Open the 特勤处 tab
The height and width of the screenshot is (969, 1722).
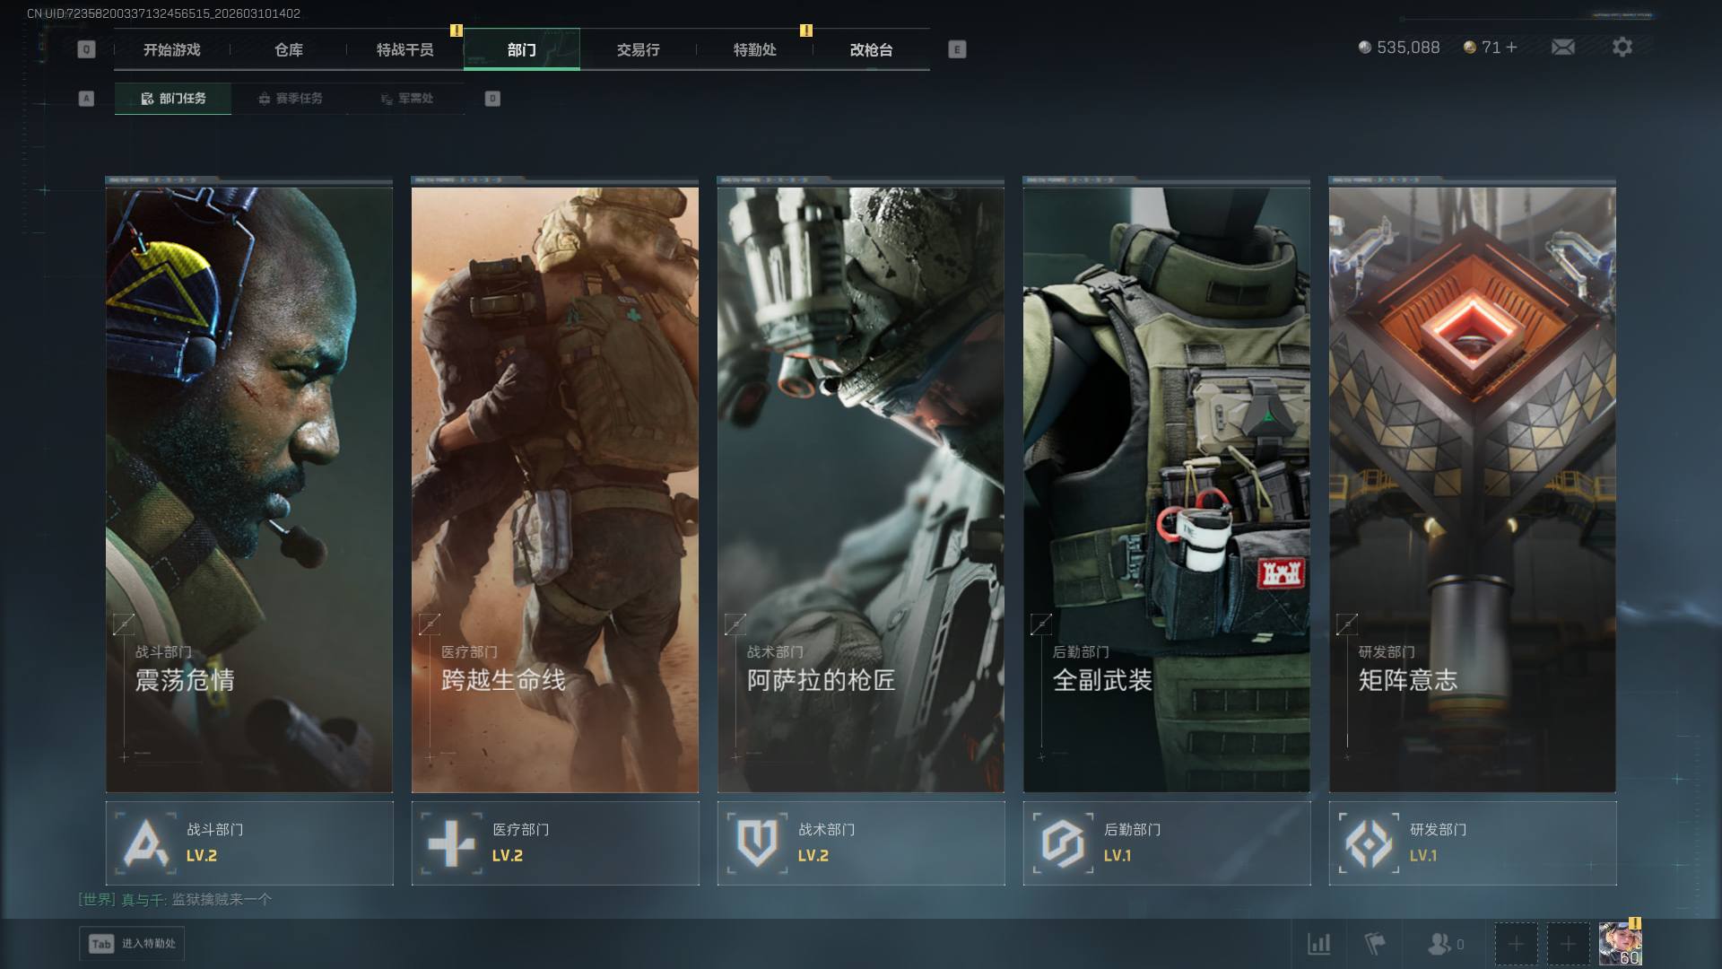click(754, 50)
